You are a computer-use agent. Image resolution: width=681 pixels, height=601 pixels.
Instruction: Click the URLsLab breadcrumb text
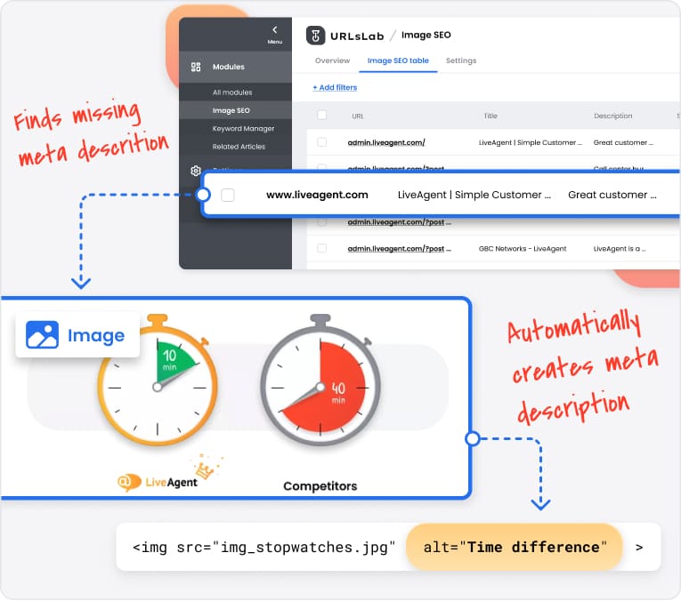(357, 36)
